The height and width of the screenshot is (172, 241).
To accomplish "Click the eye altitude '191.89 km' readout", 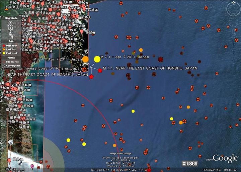I will pyautogui.click(x=230, y=170).
